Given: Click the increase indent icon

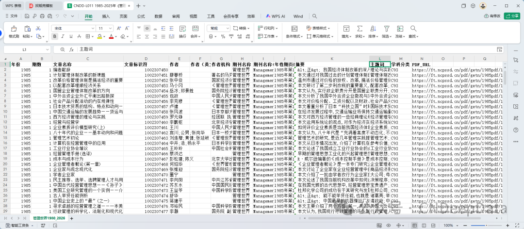Looking at the screenshot, I should (x=171, y=29).
